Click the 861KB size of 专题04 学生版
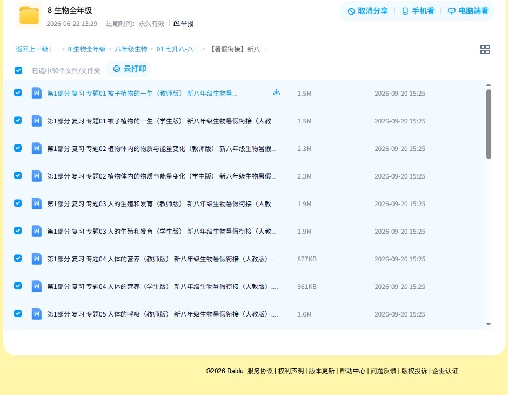The width and height of the screenshot is (508, 395). 307,286
